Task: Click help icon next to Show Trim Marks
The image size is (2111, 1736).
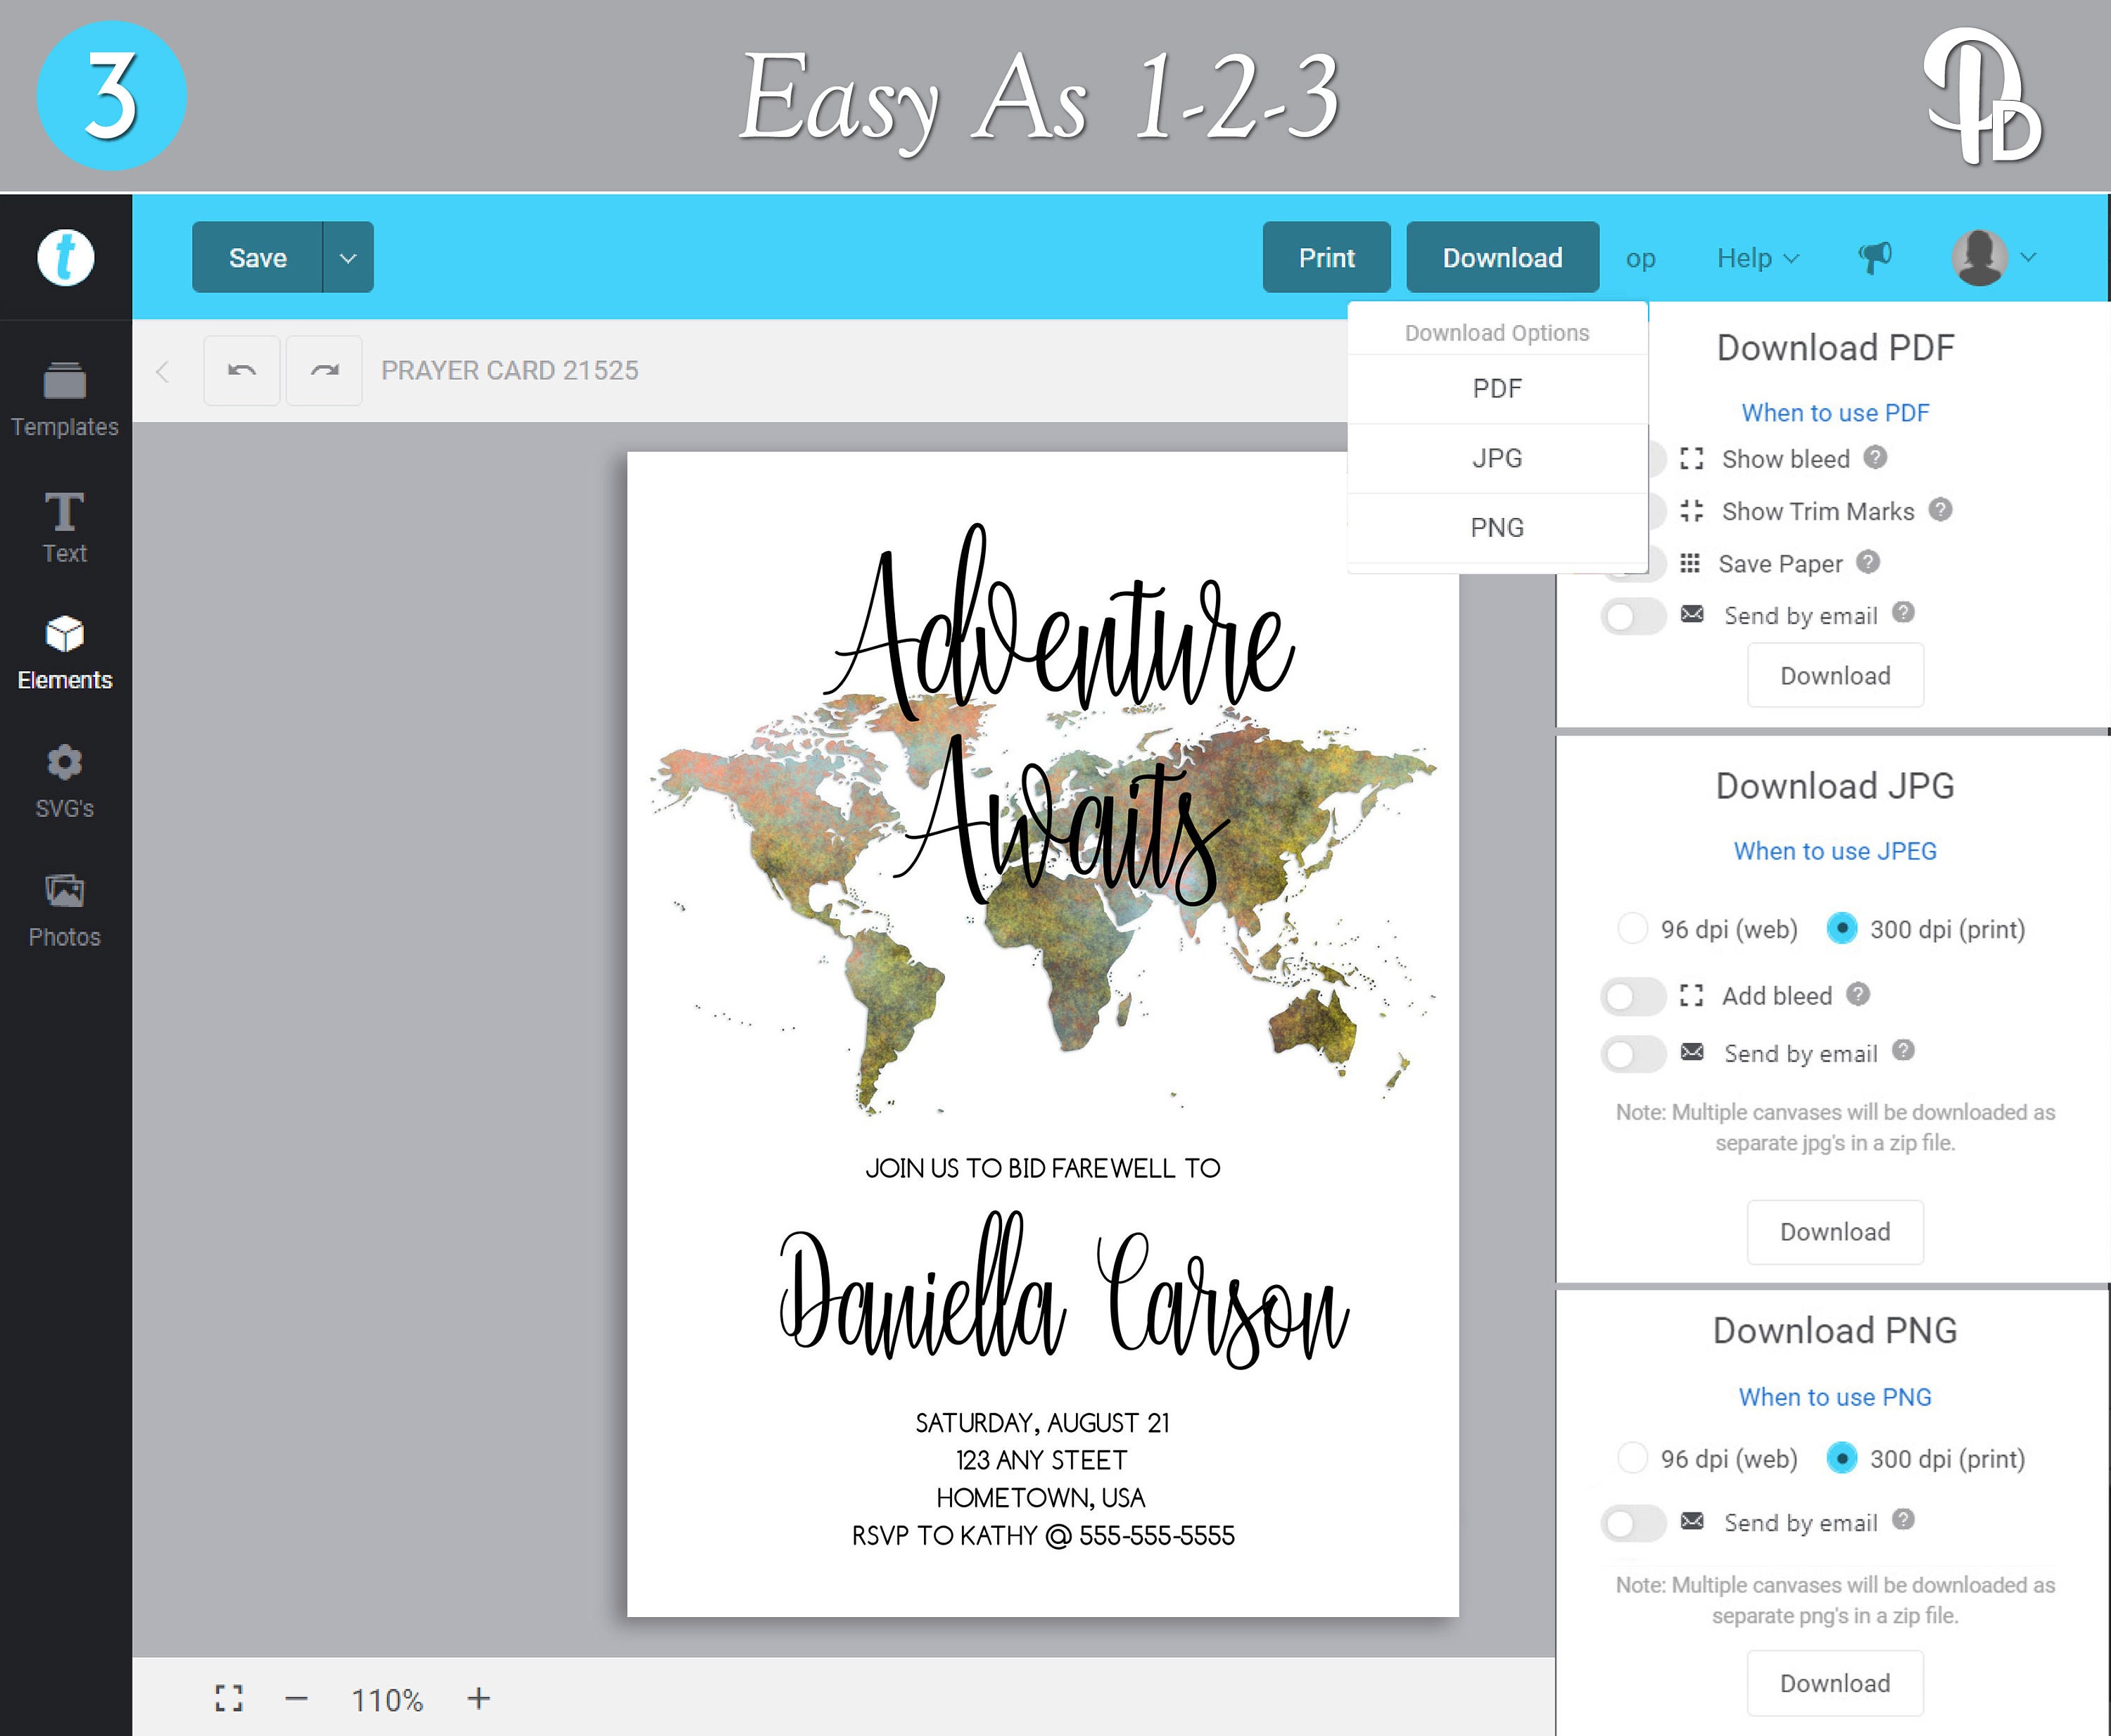Action: (x=1941, y=509)
